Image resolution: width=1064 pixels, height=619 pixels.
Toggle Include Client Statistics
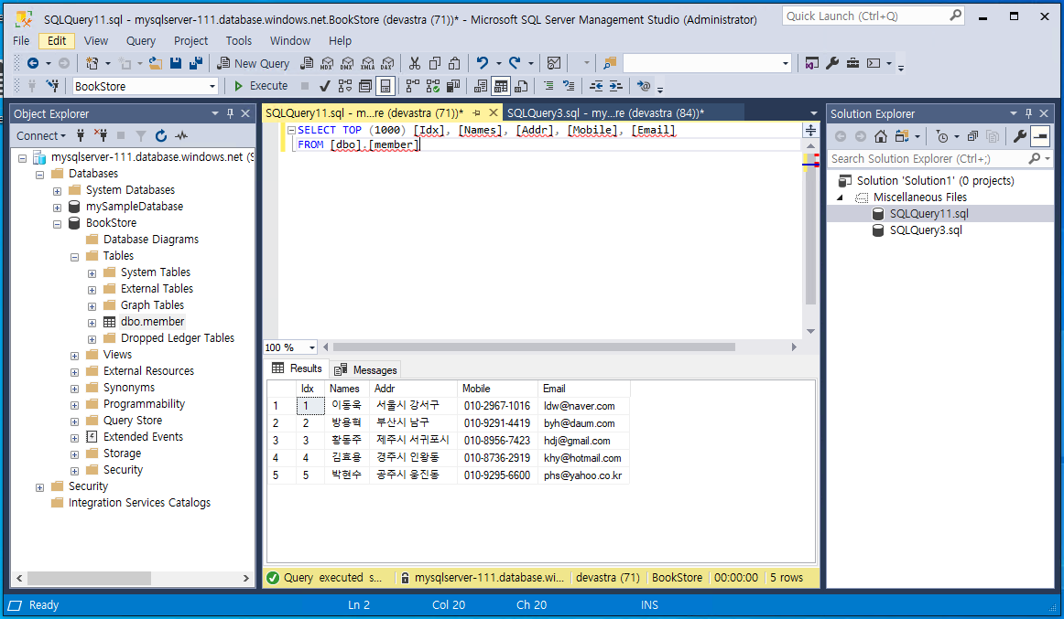pos(452,86)
